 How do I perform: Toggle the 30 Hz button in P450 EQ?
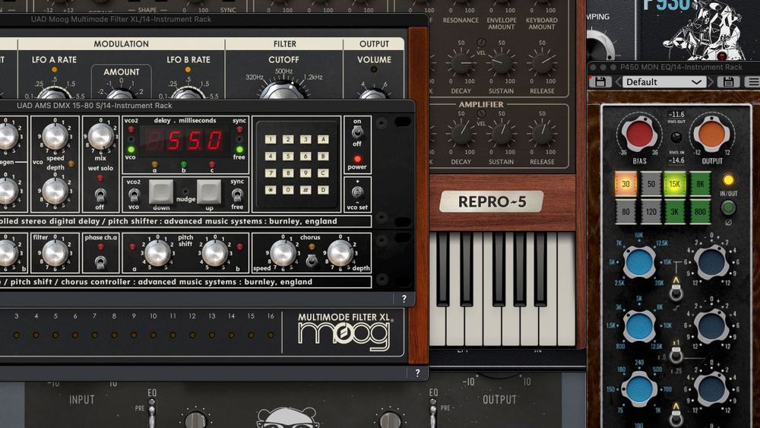tap(625, 184)
